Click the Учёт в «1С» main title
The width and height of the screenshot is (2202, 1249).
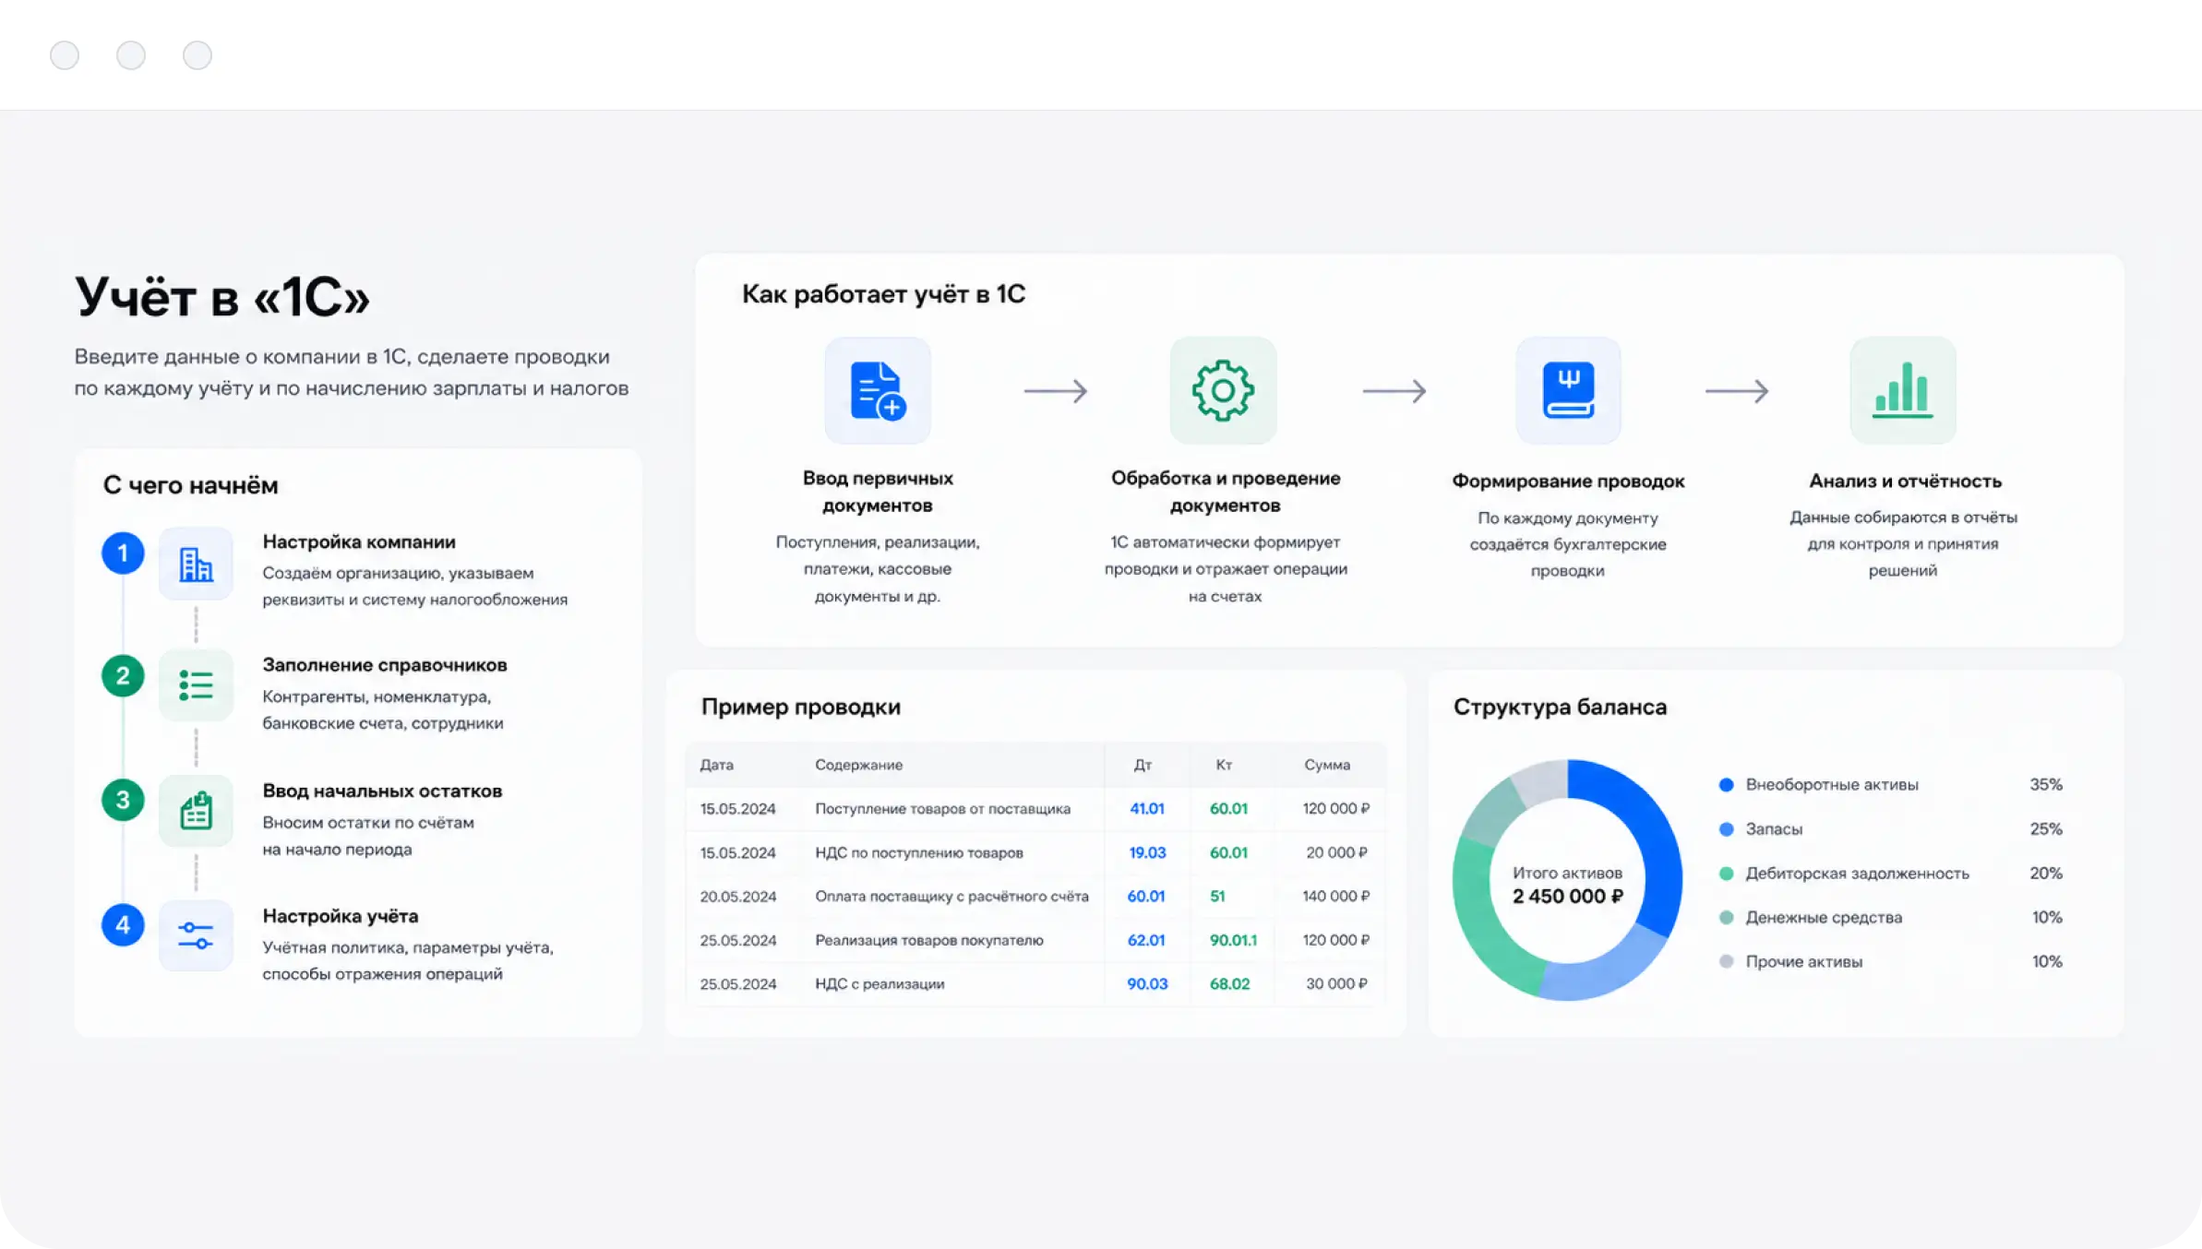coord(221,298)
